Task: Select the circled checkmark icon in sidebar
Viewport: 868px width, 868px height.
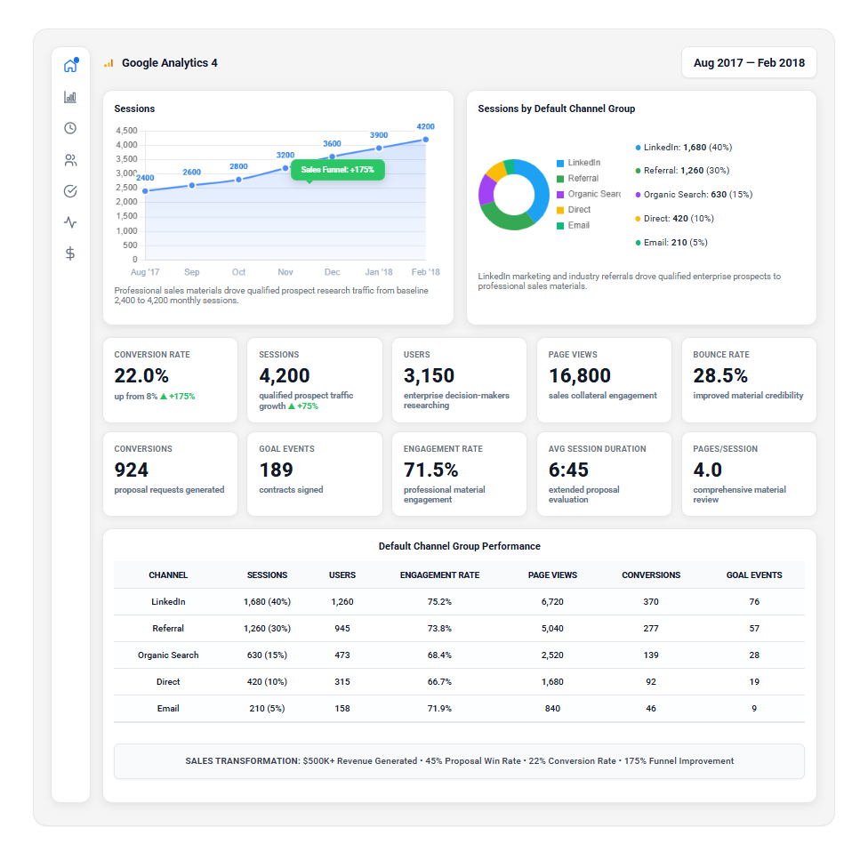Action: tap(70, 191)
